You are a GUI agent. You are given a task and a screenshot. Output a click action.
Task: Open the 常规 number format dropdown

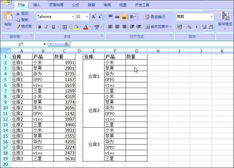pos(212,17)
